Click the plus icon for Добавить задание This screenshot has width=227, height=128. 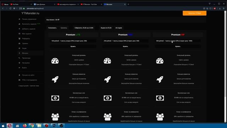coord(20,29)
